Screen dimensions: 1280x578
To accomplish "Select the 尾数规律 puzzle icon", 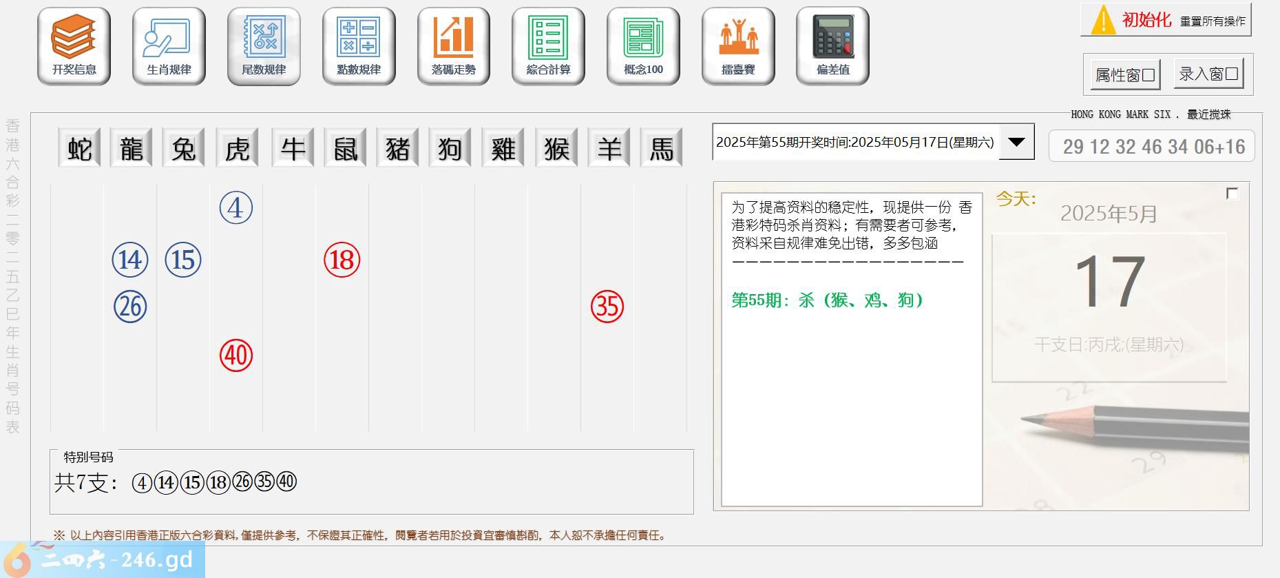I will pos(264,45).
